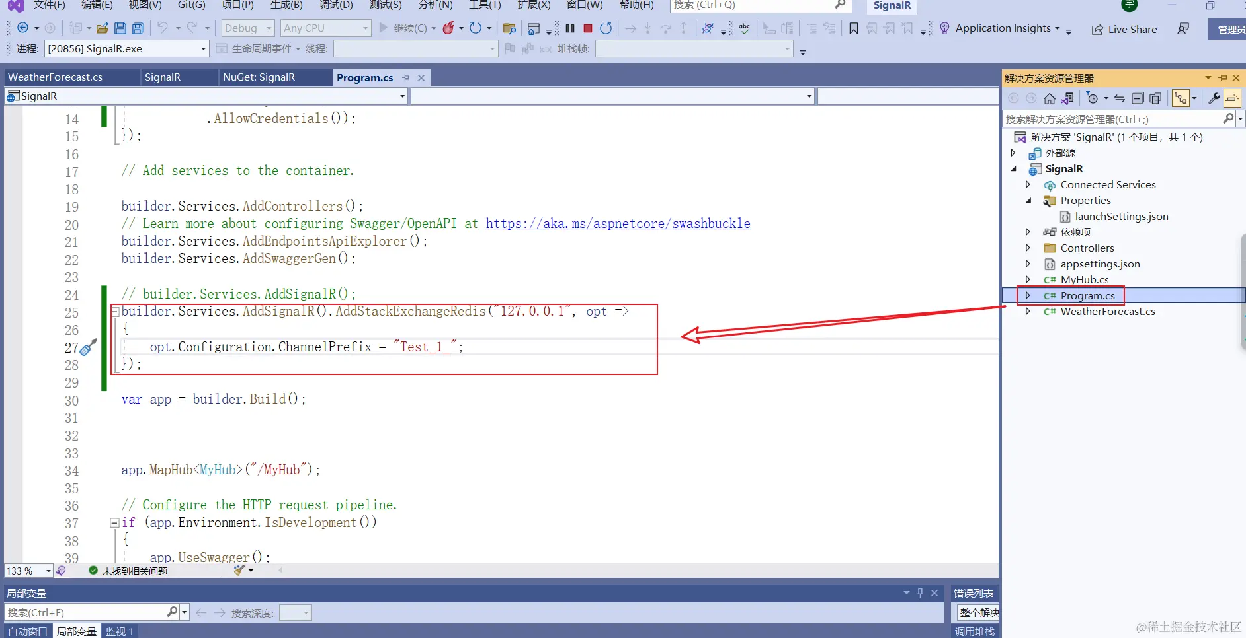The image size is (1246, 638).
Task: Click the Hot Reload flame icon
Action: (x=448, y=28)
